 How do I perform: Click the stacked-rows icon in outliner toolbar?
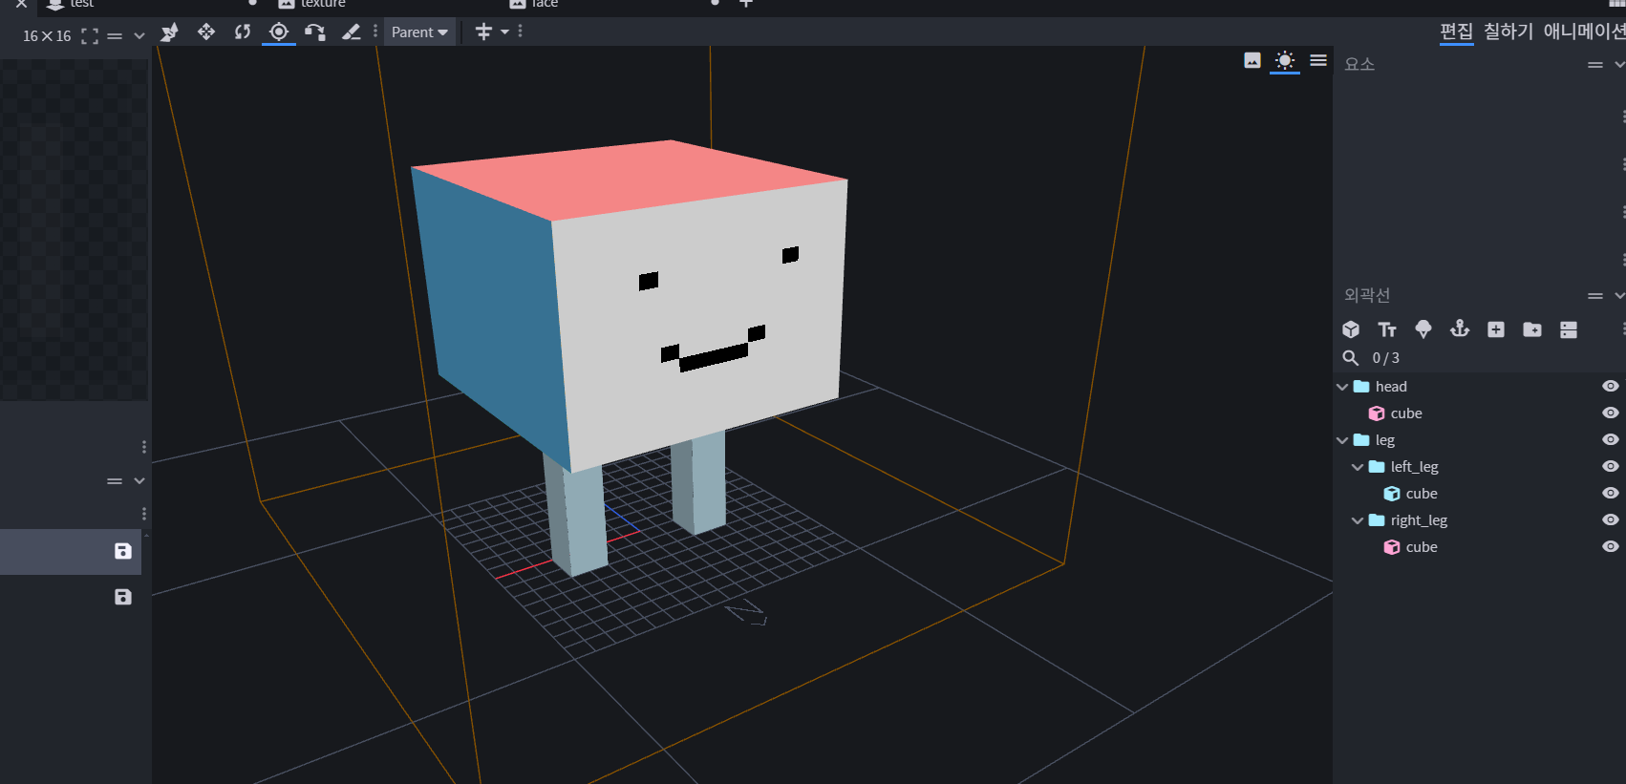tap(1569, 329)
